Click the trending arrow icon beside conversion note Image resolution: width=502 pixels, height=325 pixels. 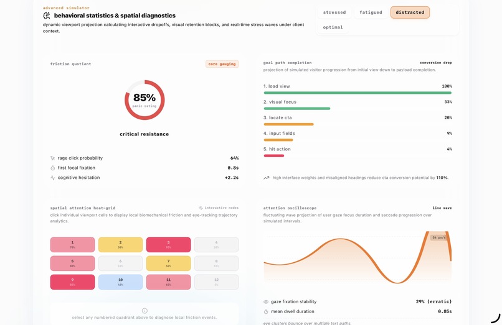coord(266,178)
